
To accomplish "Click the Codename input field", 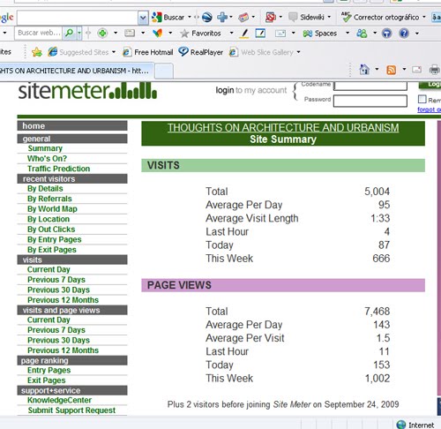I will tap(370, 86).
